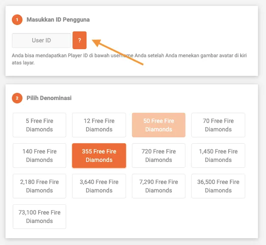This screenshot has height=245, width=266.
Task: Select 140 Free Fire Diamonds
Action: click(39, 156)
